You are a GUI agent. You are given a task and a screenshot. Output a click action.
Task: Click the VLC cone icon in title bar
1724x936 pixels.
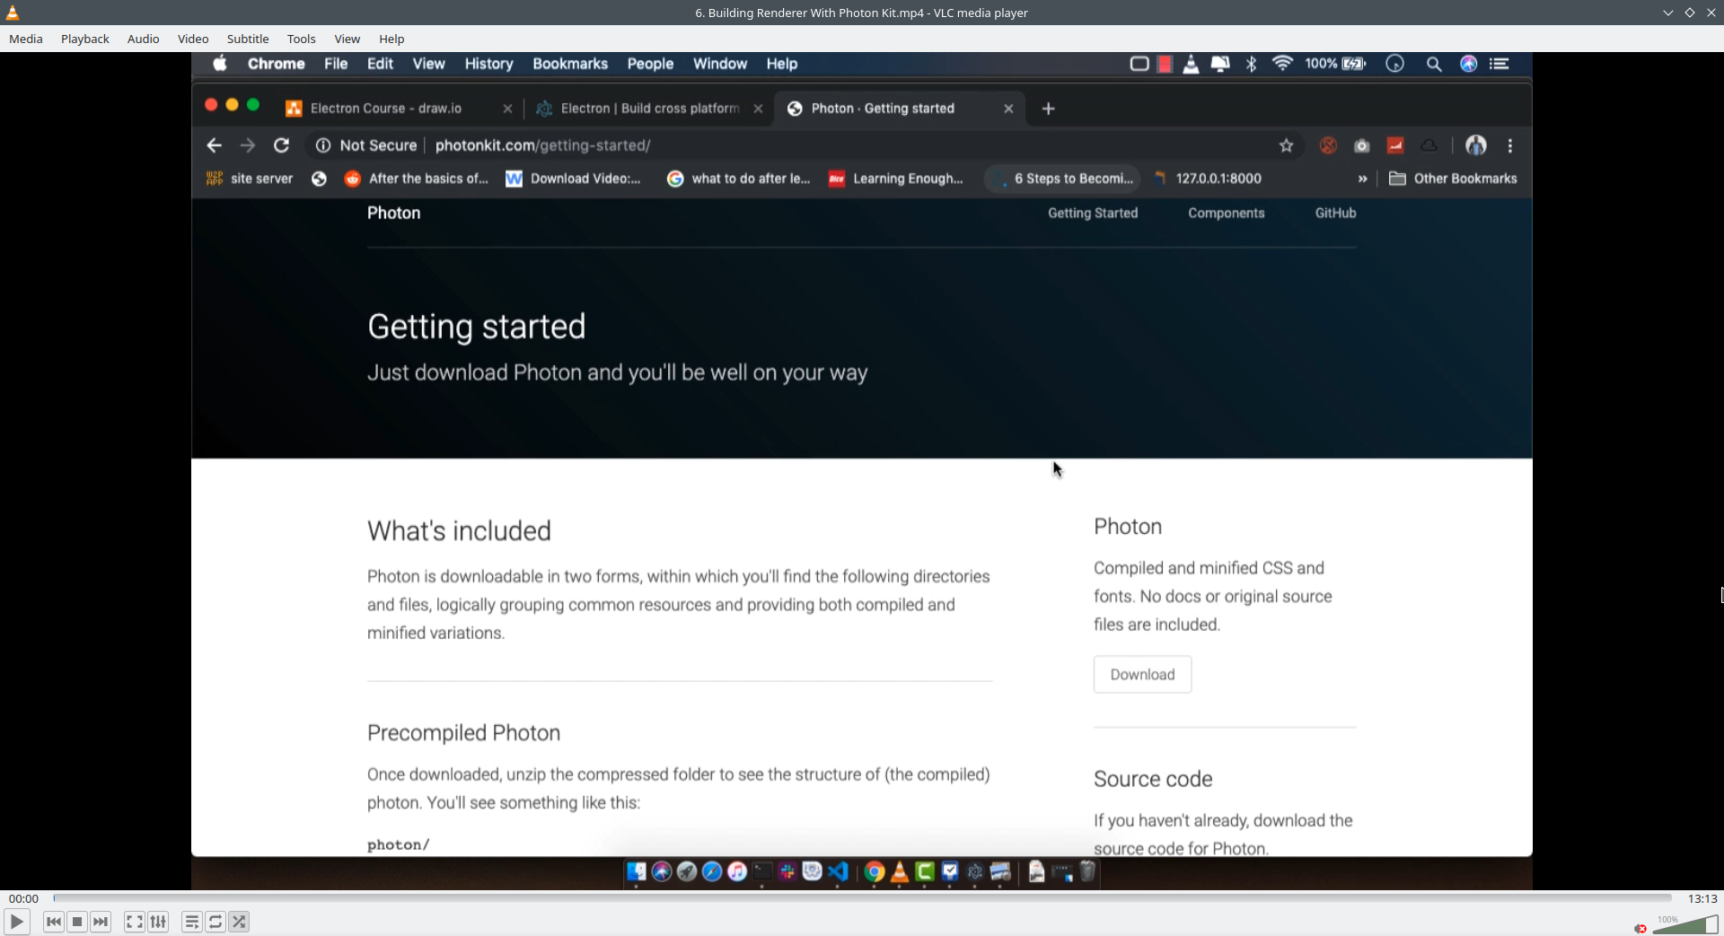tap(13, 13)
